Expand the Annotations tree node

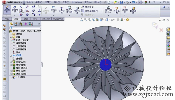(11, 37)
